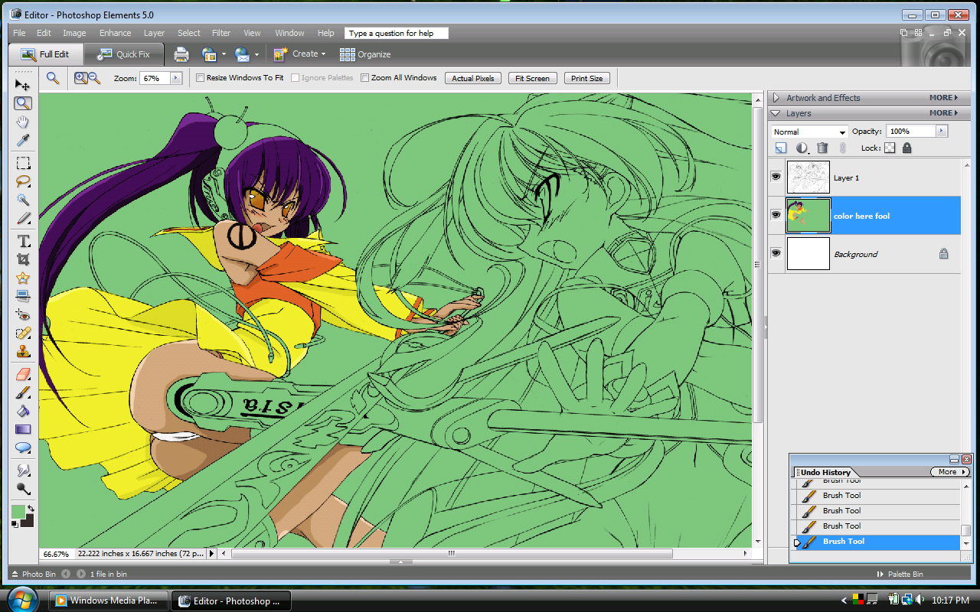Switch to Quick Fix tab
Screen dimensions: 980x612
click(x=123, y=54)
